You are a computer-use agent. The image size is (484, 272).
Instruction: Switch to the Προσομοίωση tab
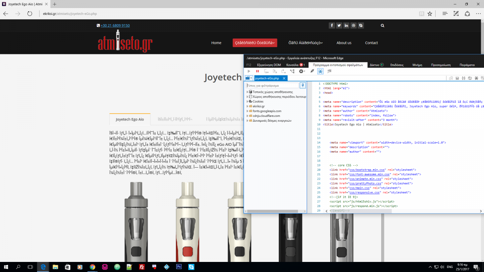[440, 64]
